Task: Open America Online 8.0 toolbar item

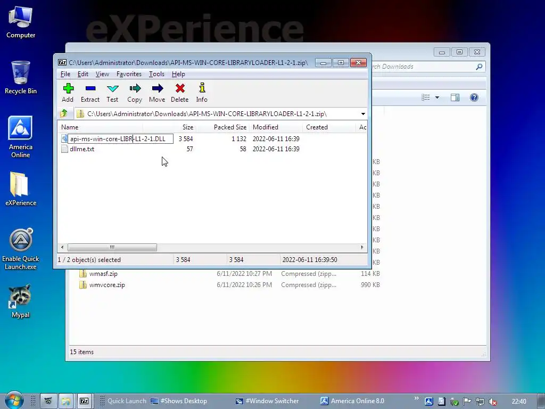Action: pyautogui.click(x=352, y=401)
